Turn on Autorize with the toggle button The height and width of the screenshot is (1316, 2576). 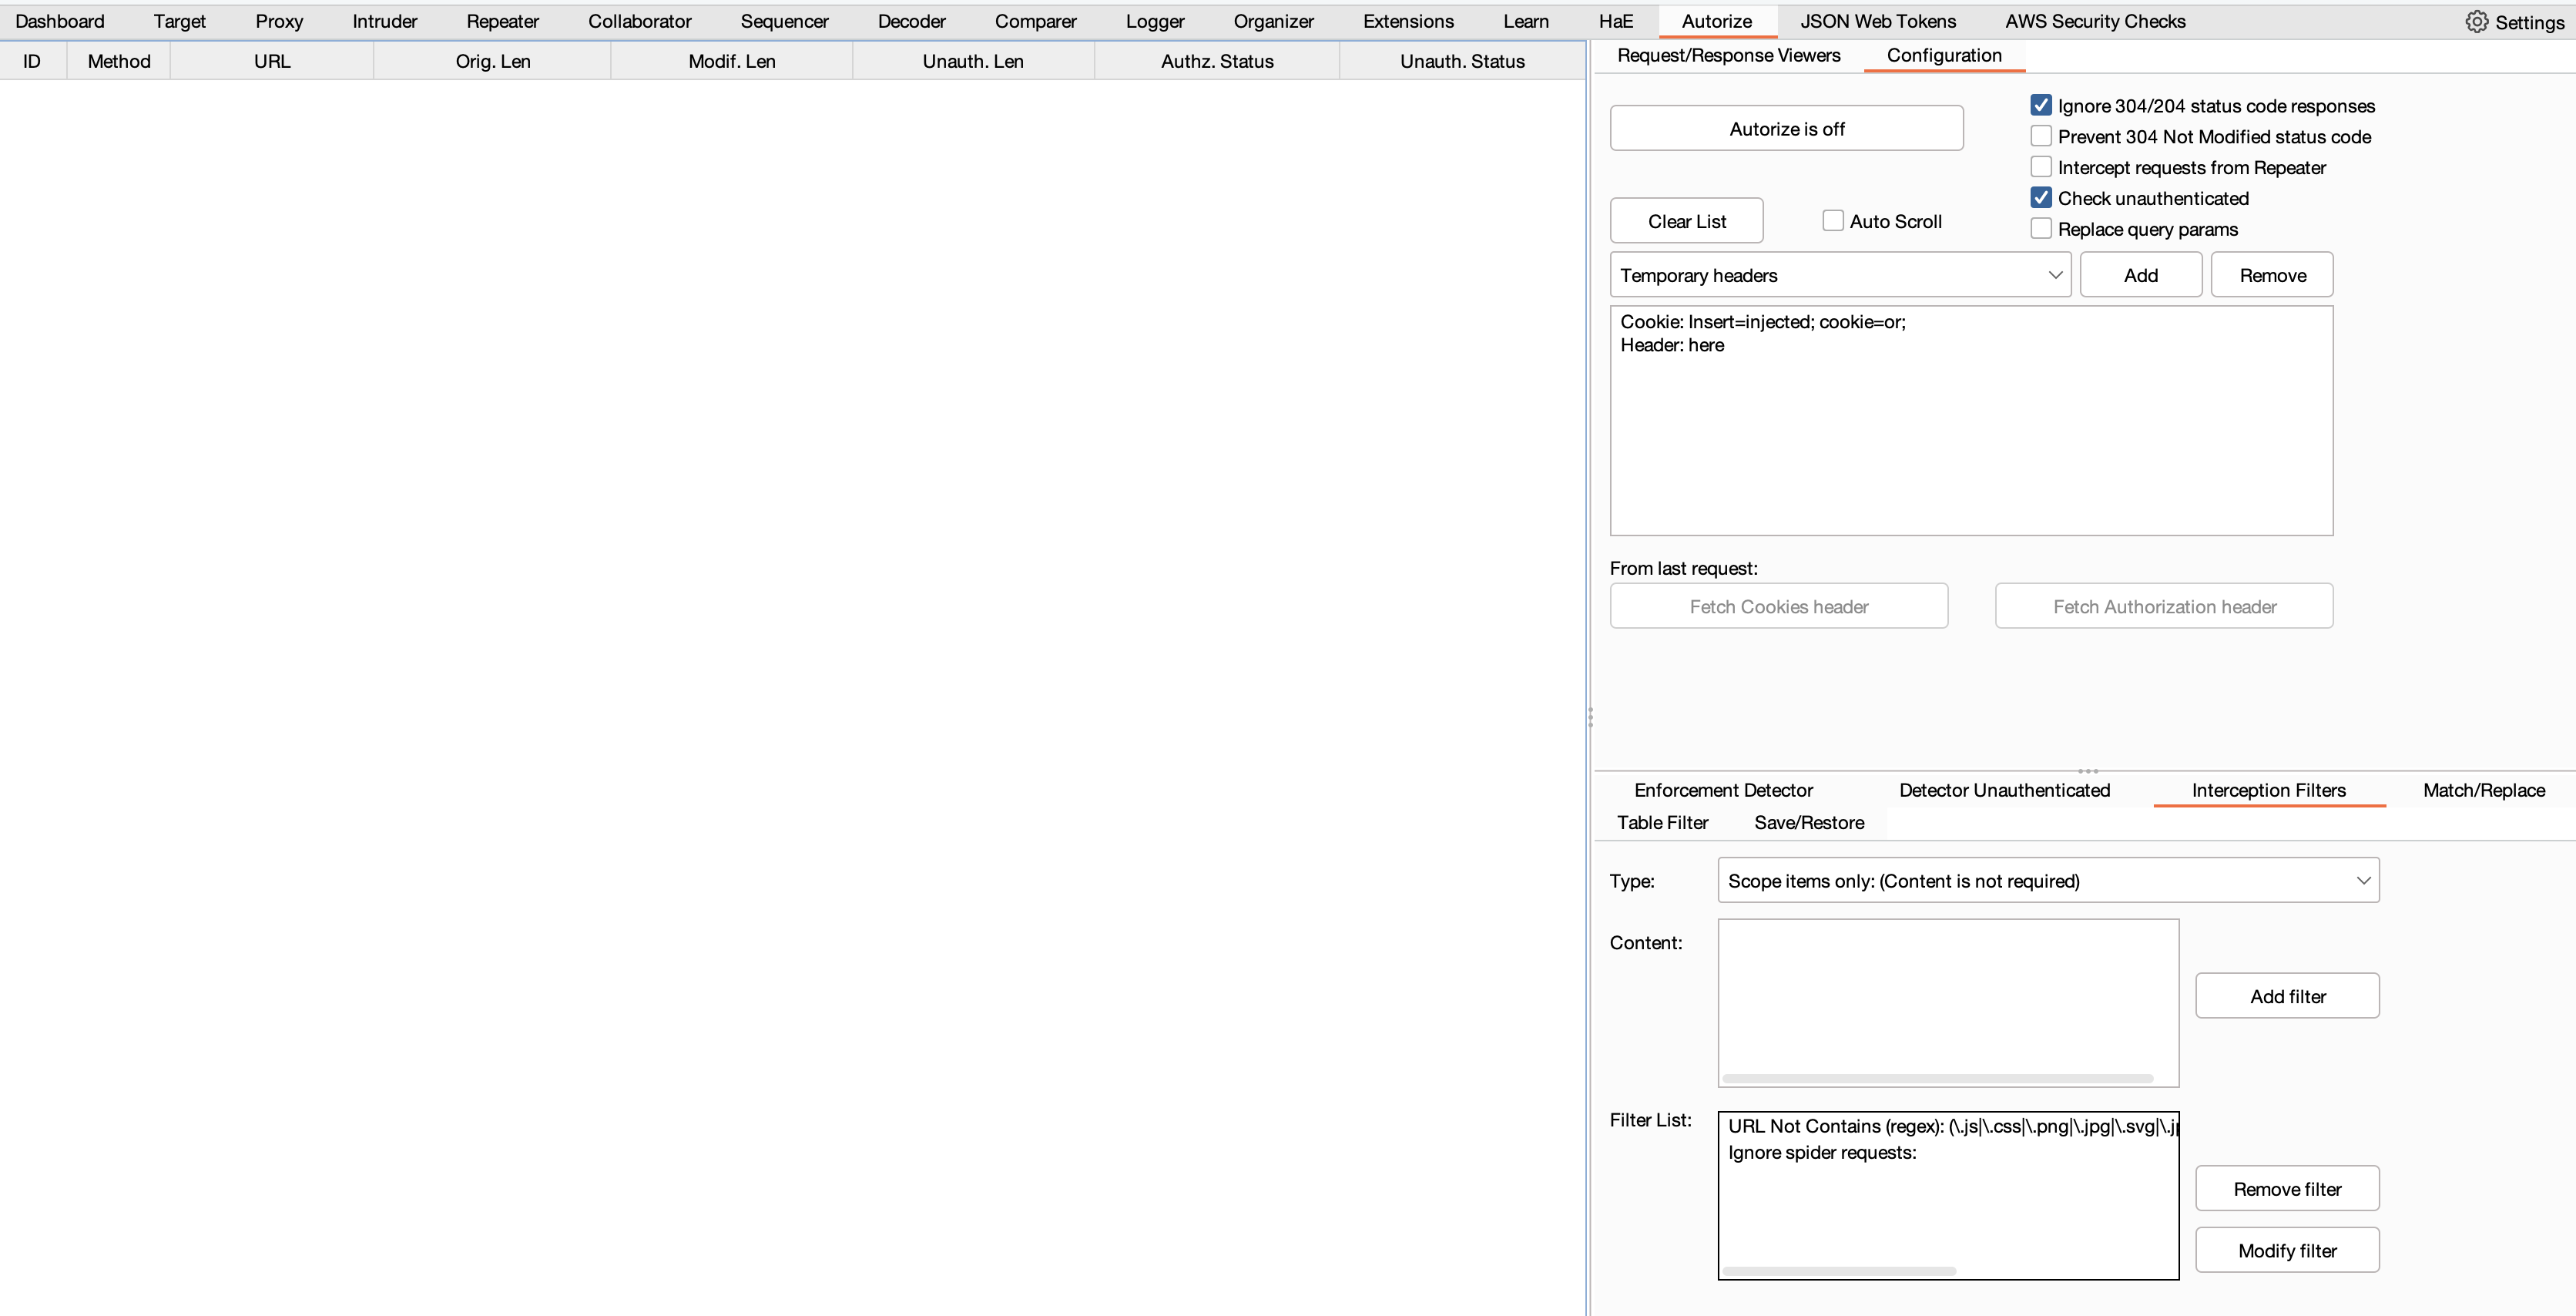1786,129
